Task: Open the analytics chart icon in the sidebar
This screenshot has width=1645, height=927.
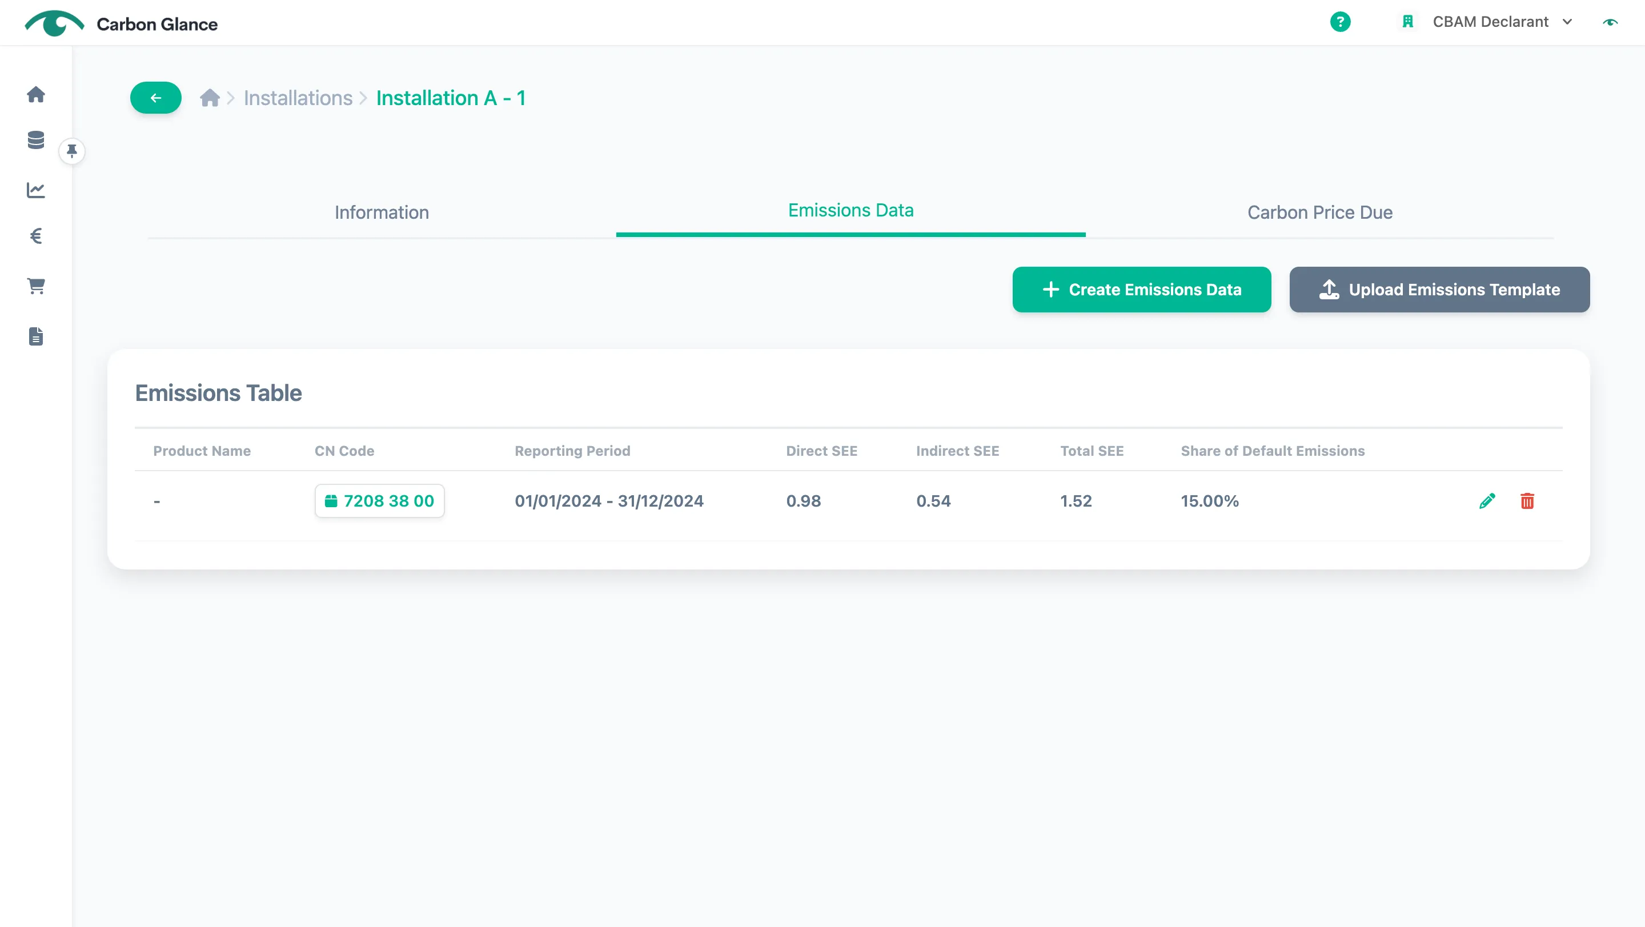Action: coord(36,190)
